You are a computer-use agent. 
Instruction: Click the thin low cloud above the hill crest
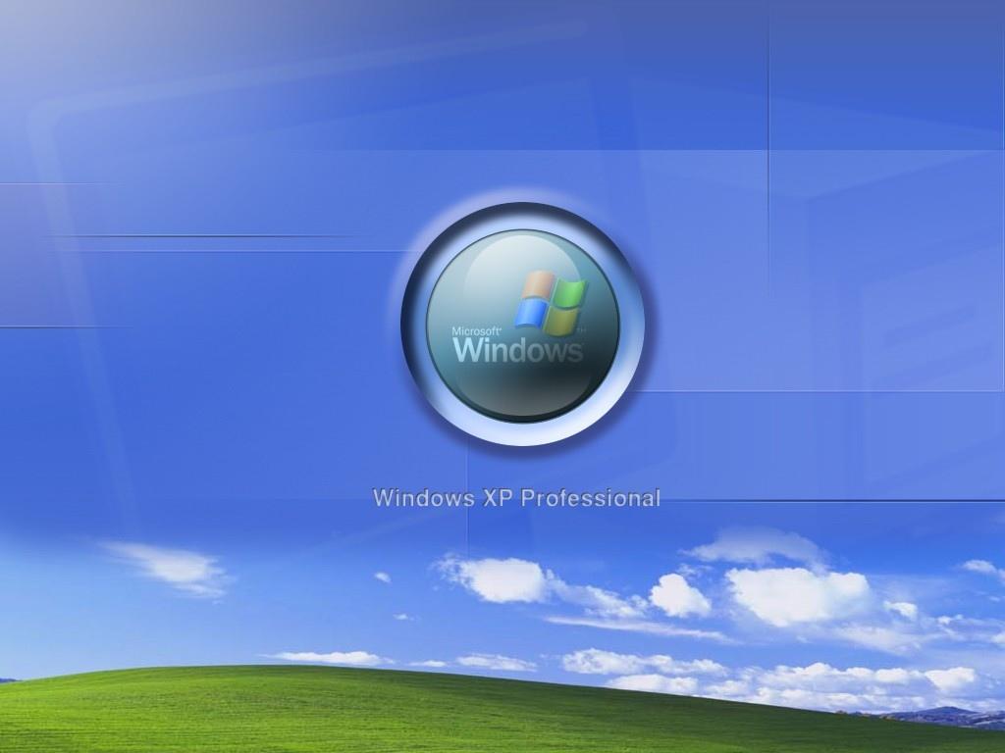point(329,657)
